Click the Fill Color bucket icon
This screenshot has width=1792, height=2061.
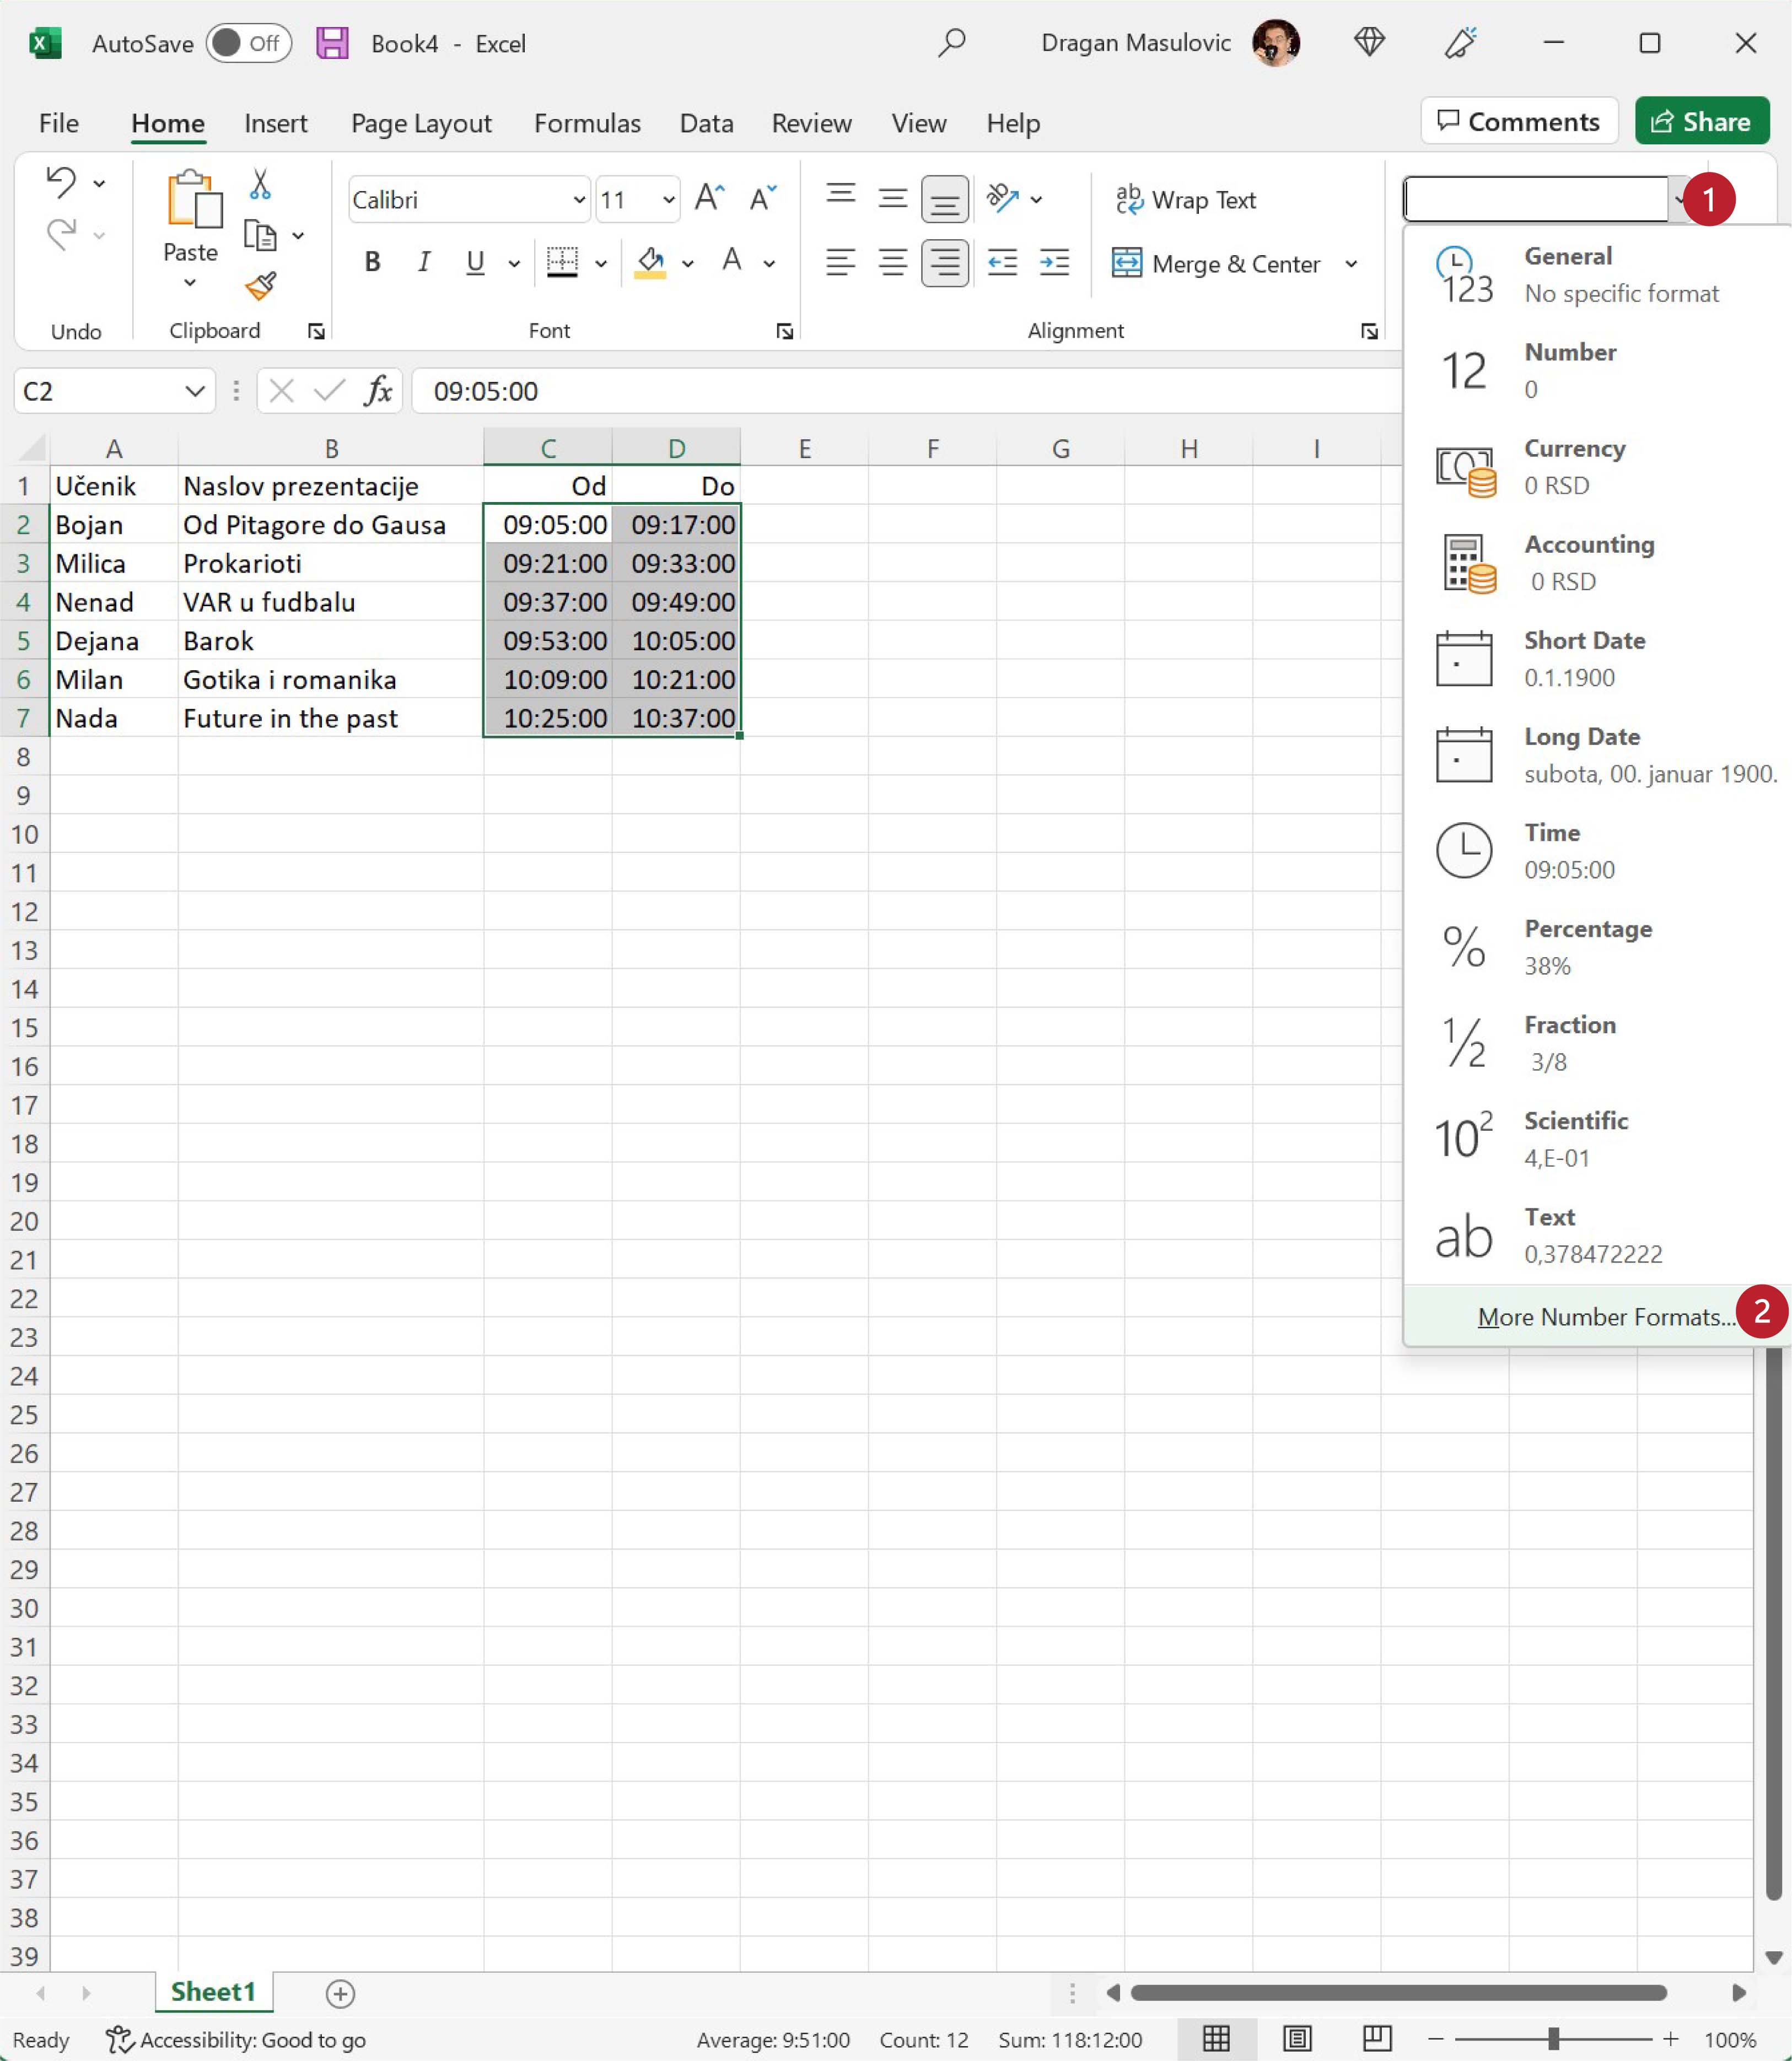tap(651, 263)
